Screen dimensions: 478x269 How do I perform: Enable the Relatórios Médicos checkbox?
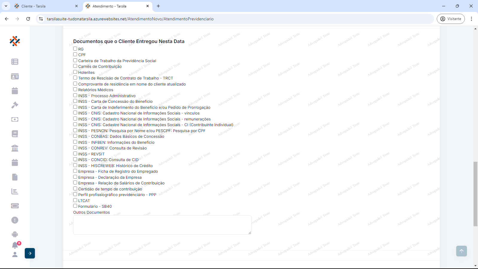(x=75, y=89)
